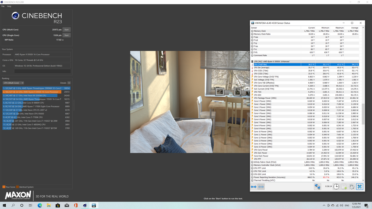Select Ryzen 9 5950X ranking row
The height and width of the screenshot is (209, 372).
pyautogui.click(x=37, y=92)
